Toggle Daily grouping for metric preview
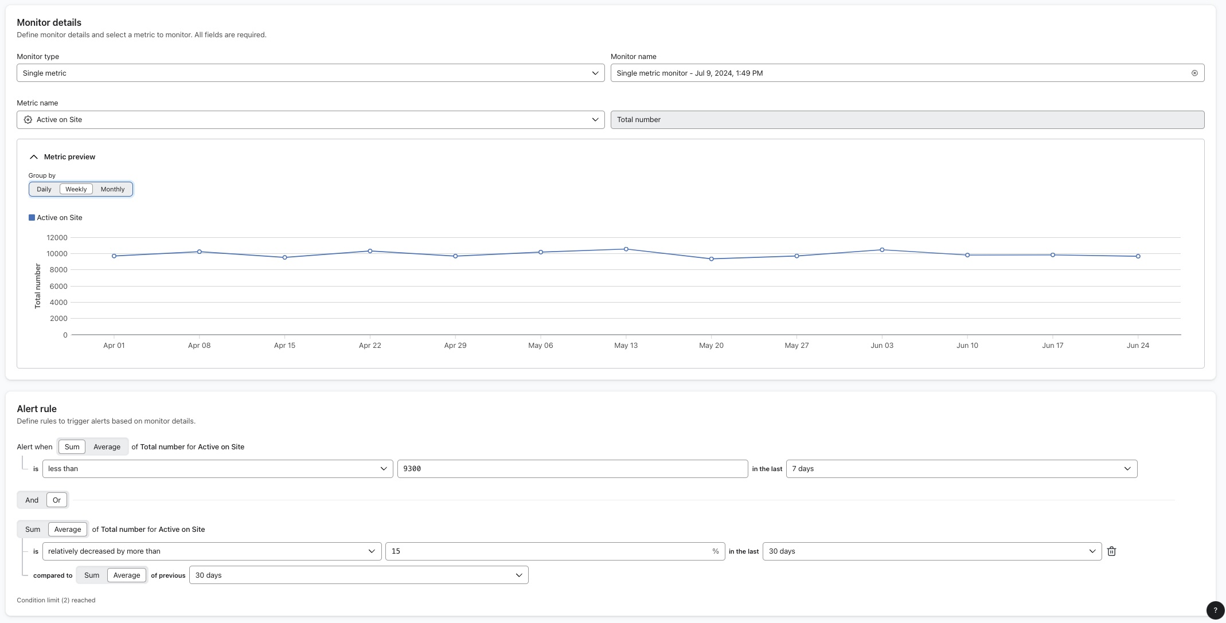 44,189
